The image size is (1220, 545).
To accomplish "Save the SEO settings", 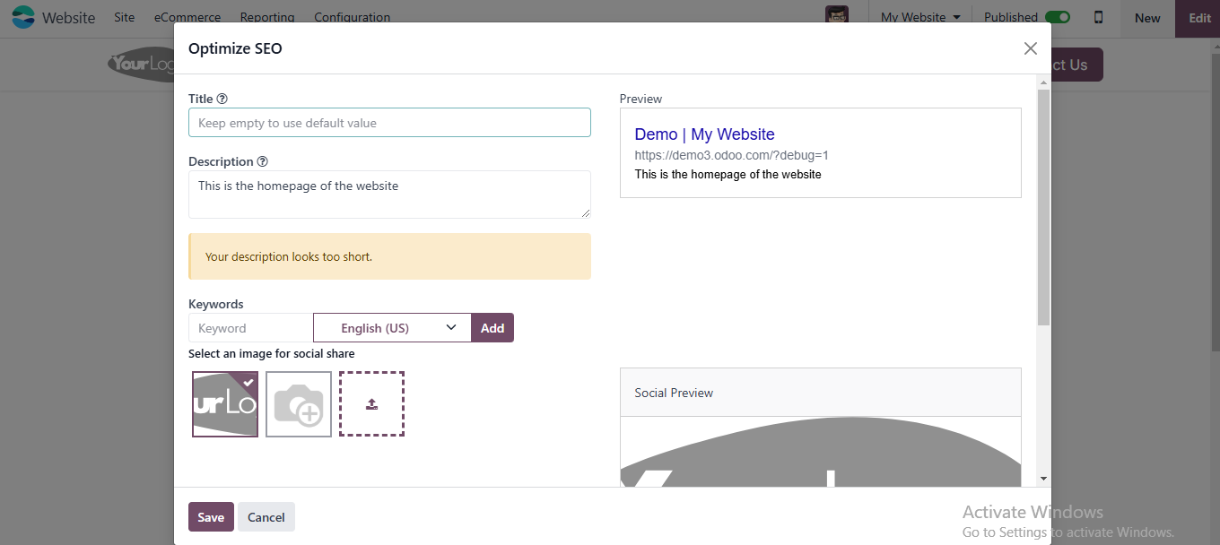I will coord(211,516).
